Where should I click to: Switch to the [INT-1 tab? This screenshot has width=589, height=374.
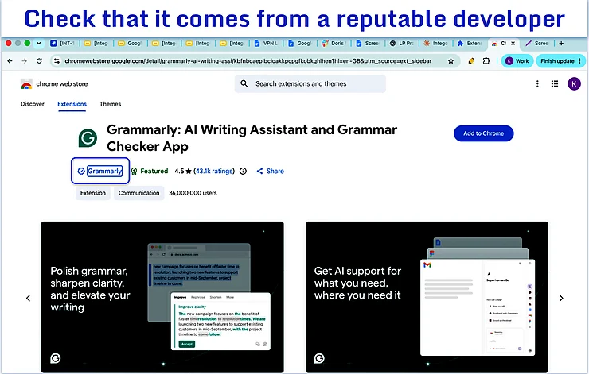[63, 44]
